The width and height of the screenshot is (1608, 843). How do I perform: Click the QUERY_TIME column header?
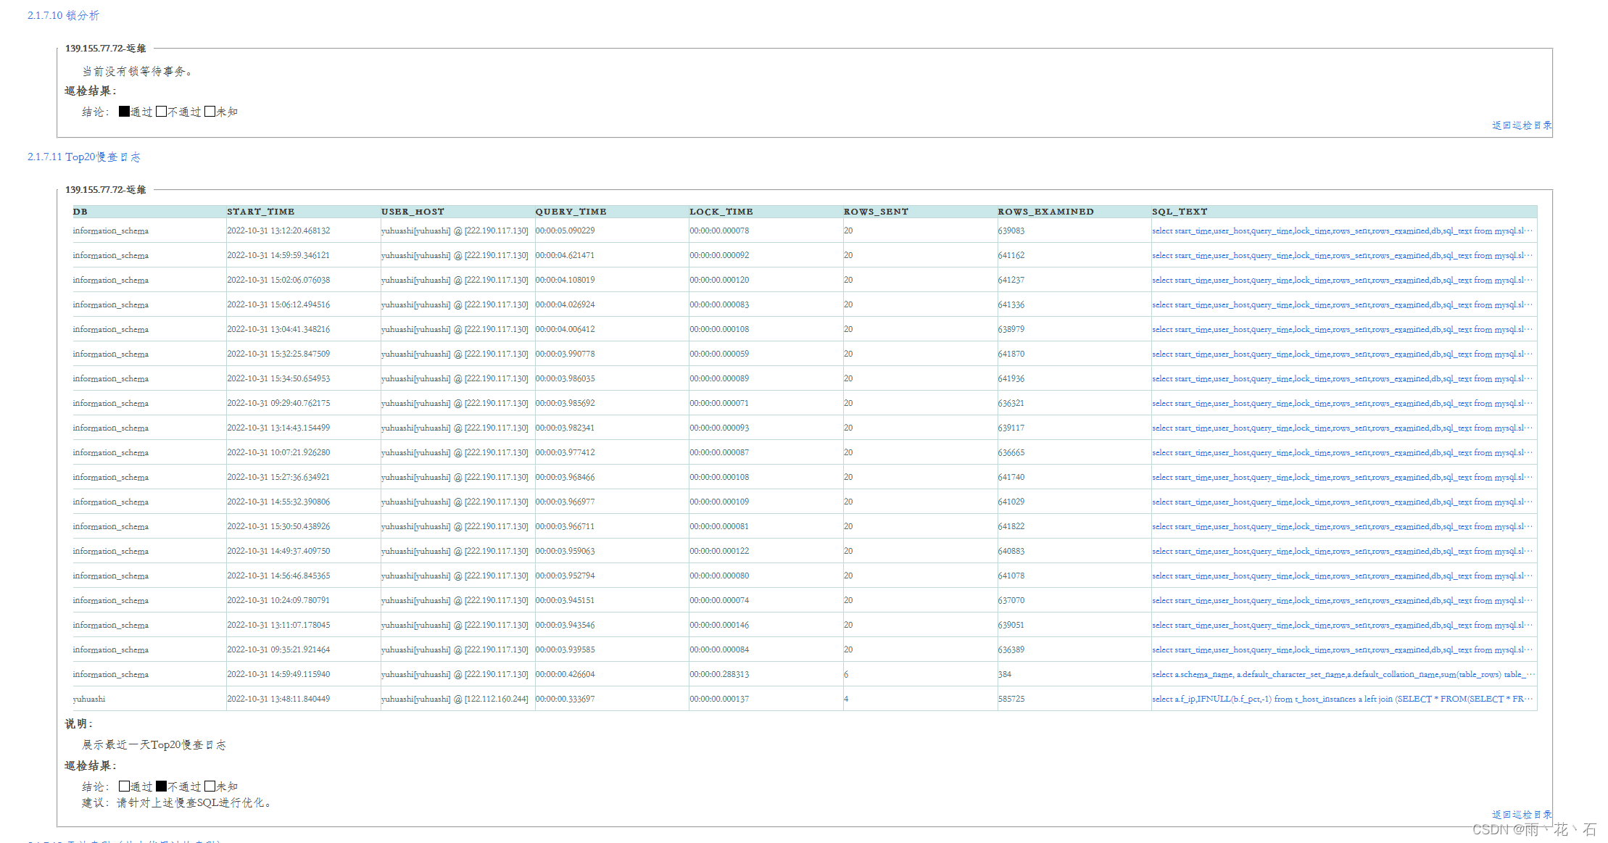[x=571, y=212]
